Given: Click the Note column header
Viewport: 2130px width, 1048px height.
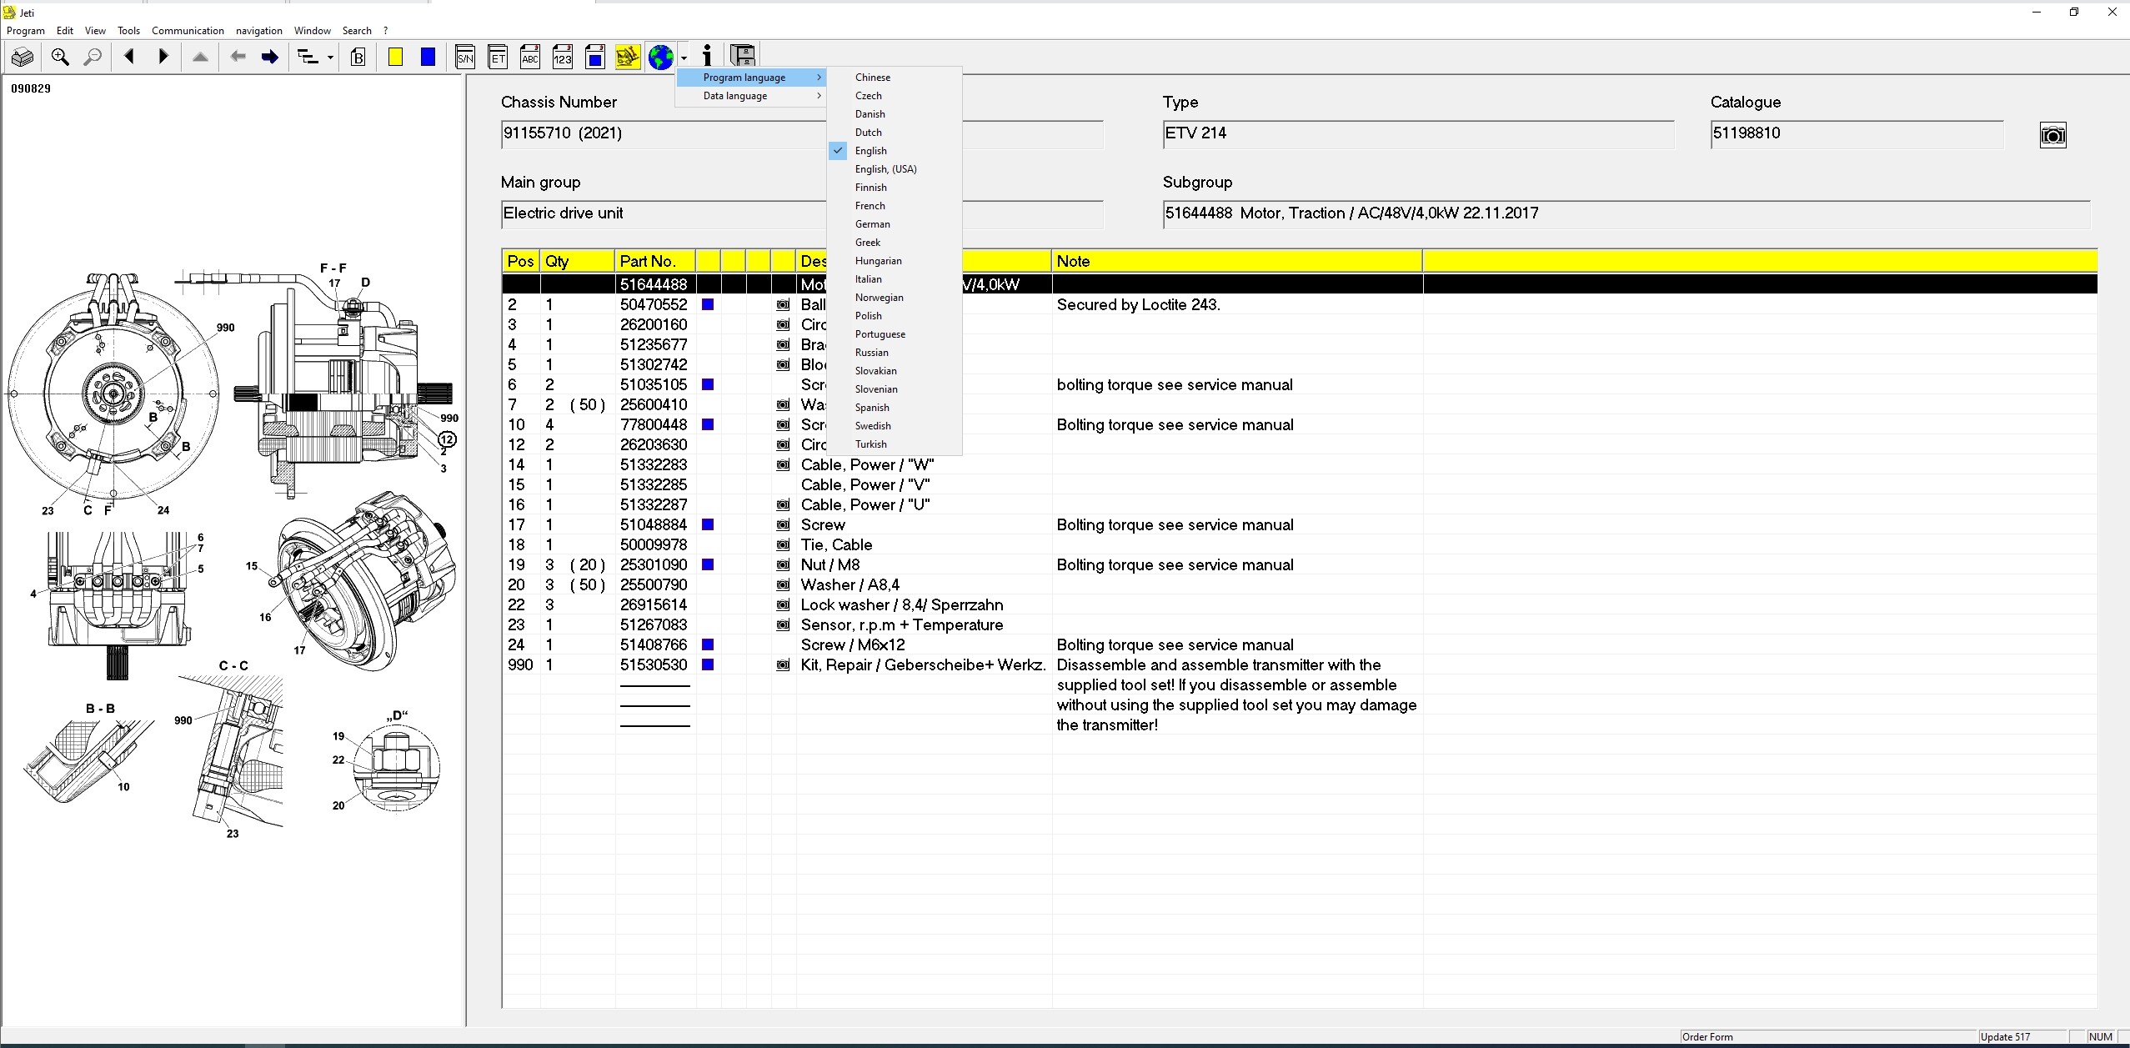Looking at the screenshot, I should coord(1237,261).
